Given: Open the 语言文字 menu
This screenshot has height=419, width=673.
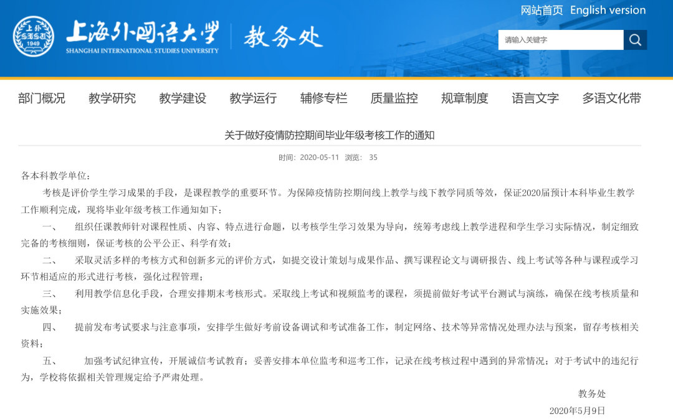Looking at the screenshot, I should point(535,98).
